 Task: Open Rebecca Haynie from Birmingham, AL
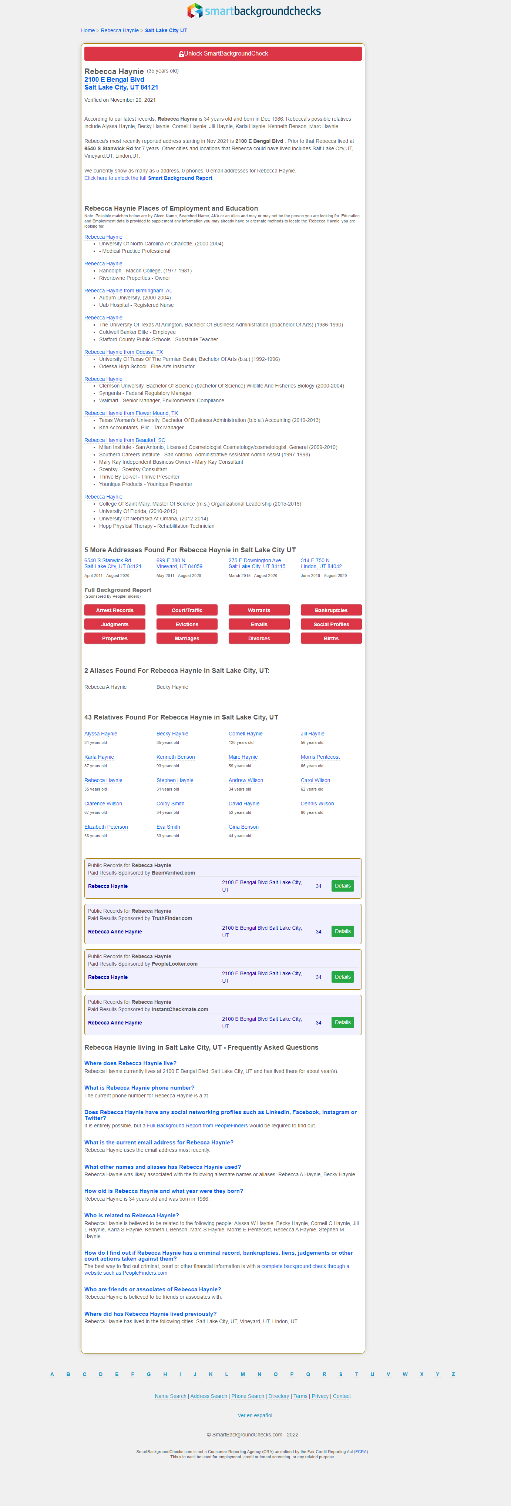pyautogui.click(x=128, y=291)
